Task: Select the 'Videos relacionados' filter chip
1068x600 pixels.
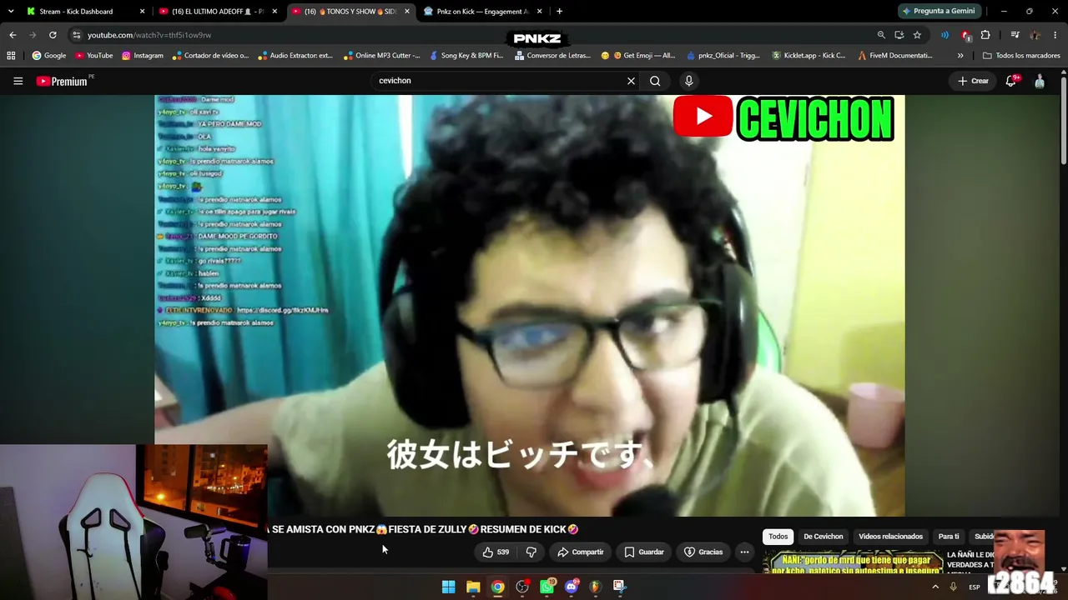Action: point(890,537)
